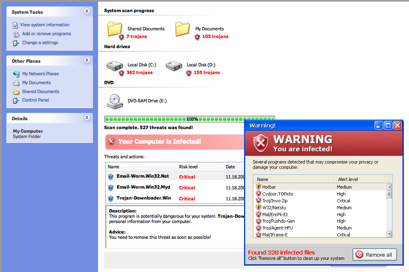Go to Shared Documents in Other Places
409x272 pixels.
tap(41, 91)
